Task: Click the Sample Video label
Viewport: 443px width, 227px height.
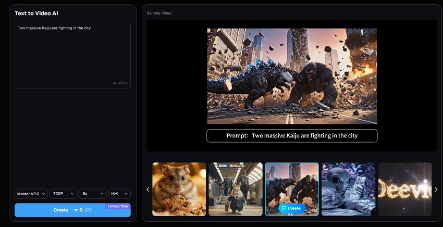Action: (159, 13)
